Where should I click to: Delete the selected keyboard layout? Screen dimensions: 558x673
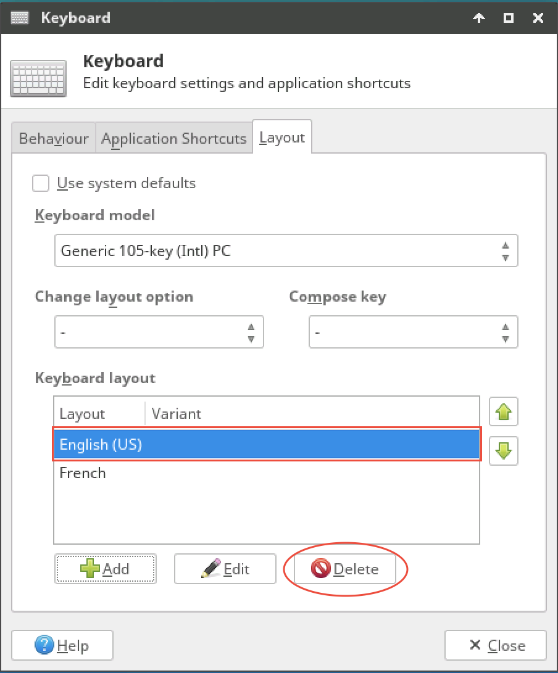tap(345, 569)
